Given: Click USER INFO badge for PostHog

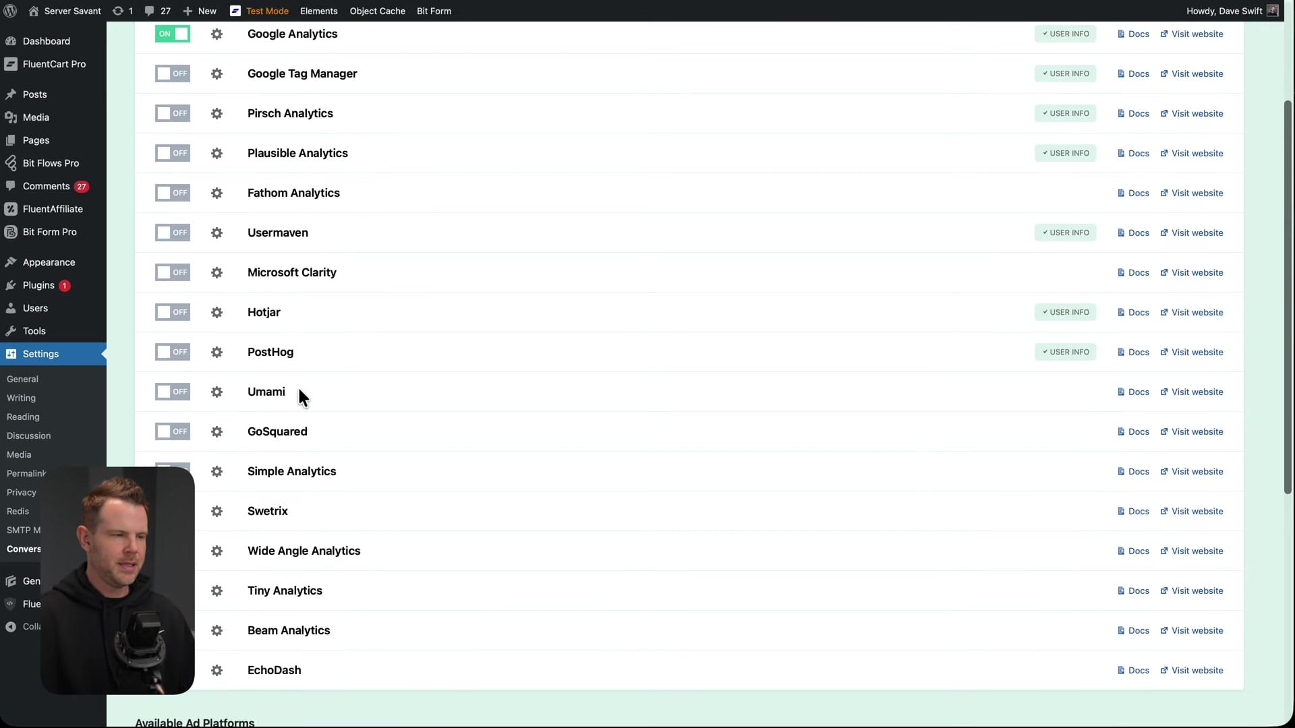Looking at the screenshot, I should pos(1066,352).
